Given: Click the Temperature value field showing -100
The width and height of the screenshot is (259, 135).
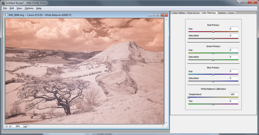Looking at the screenshot, I should tap(233, 94).
